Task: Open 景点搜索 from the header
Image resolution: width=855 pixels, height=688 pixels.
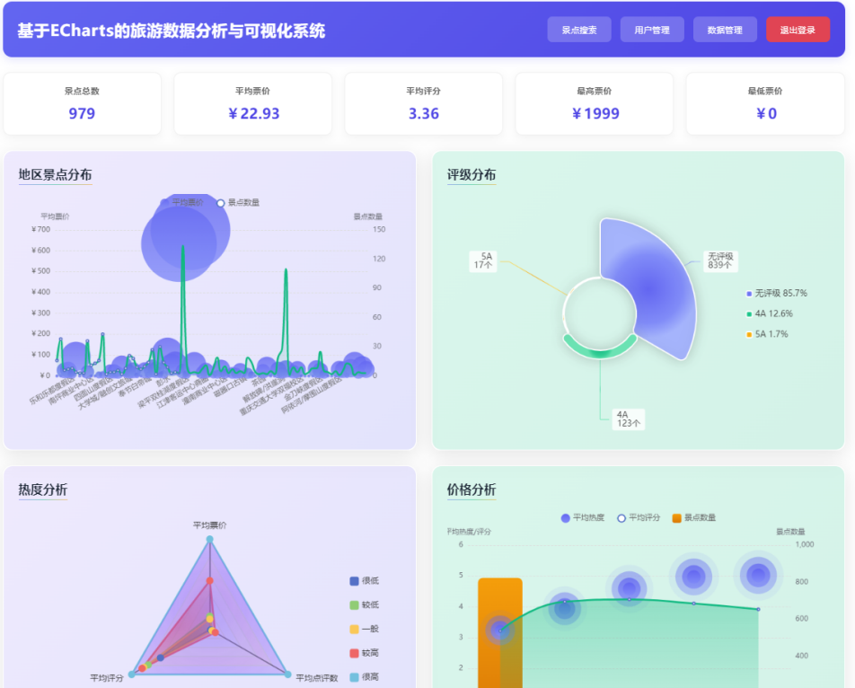Action: [x=578, y=29]
